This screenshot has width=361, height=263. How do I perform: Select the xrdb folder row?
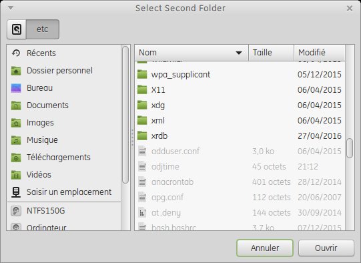[240, 136]
